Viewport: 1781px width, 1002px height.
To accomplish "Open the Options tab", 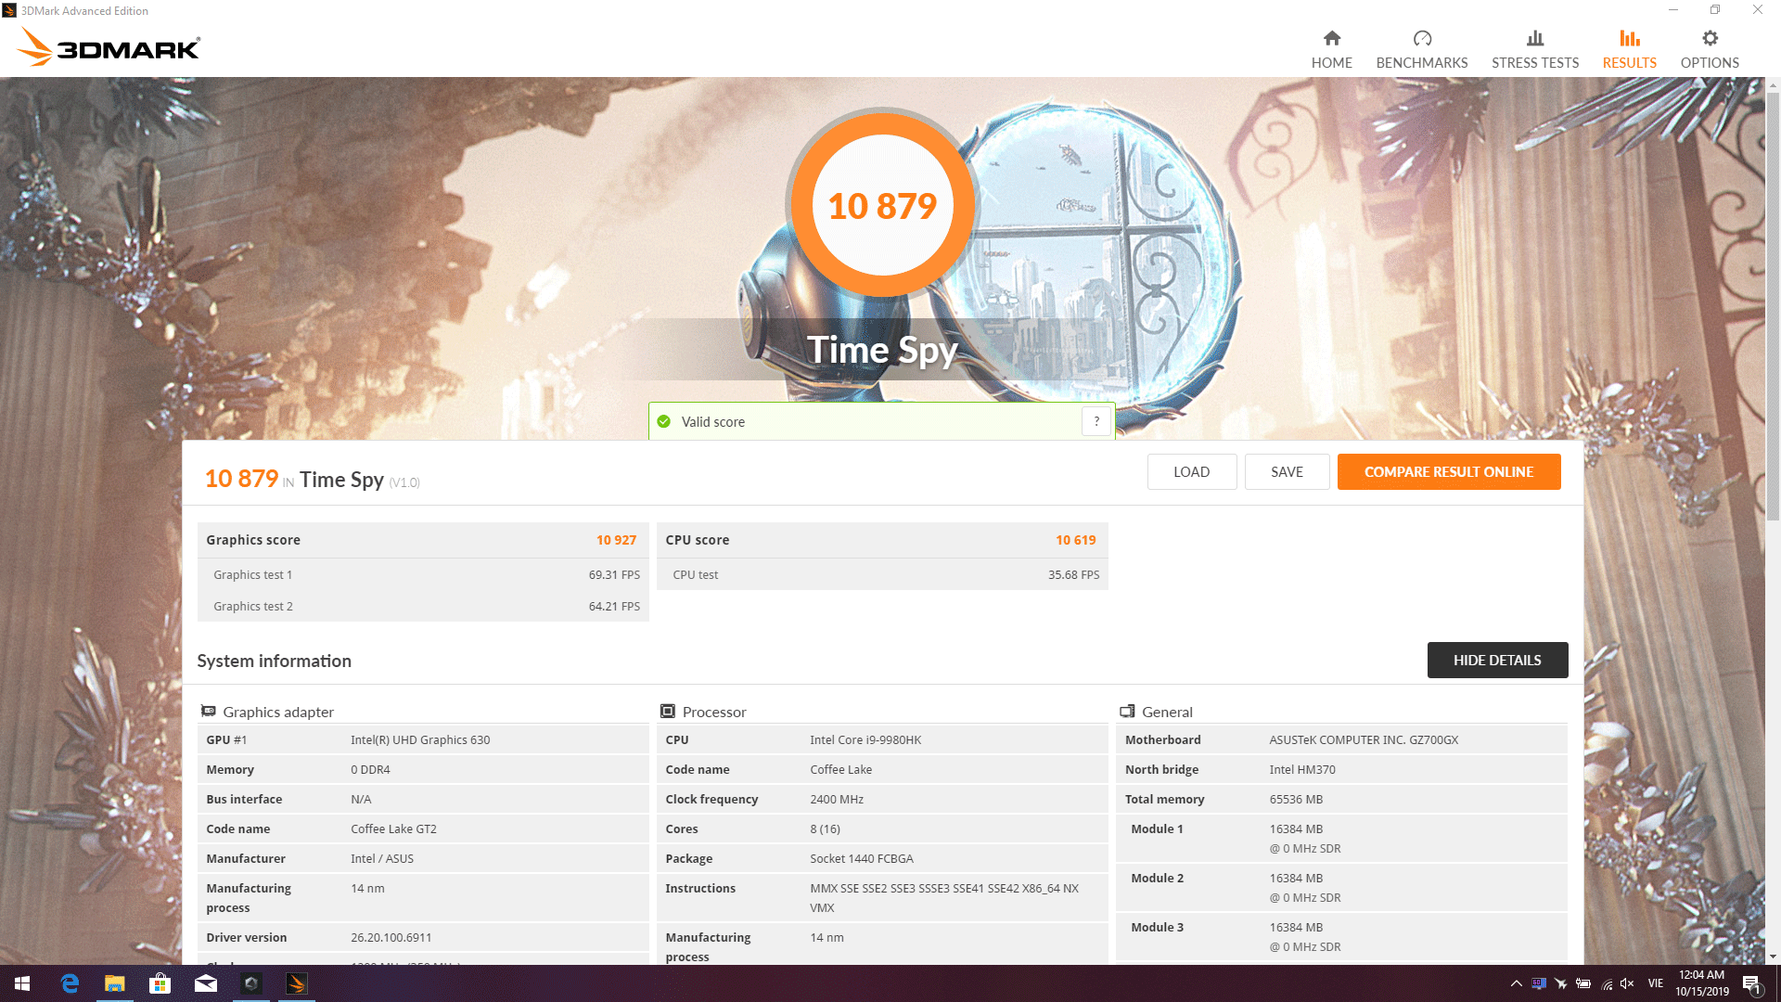I will tap(1709, 49).
